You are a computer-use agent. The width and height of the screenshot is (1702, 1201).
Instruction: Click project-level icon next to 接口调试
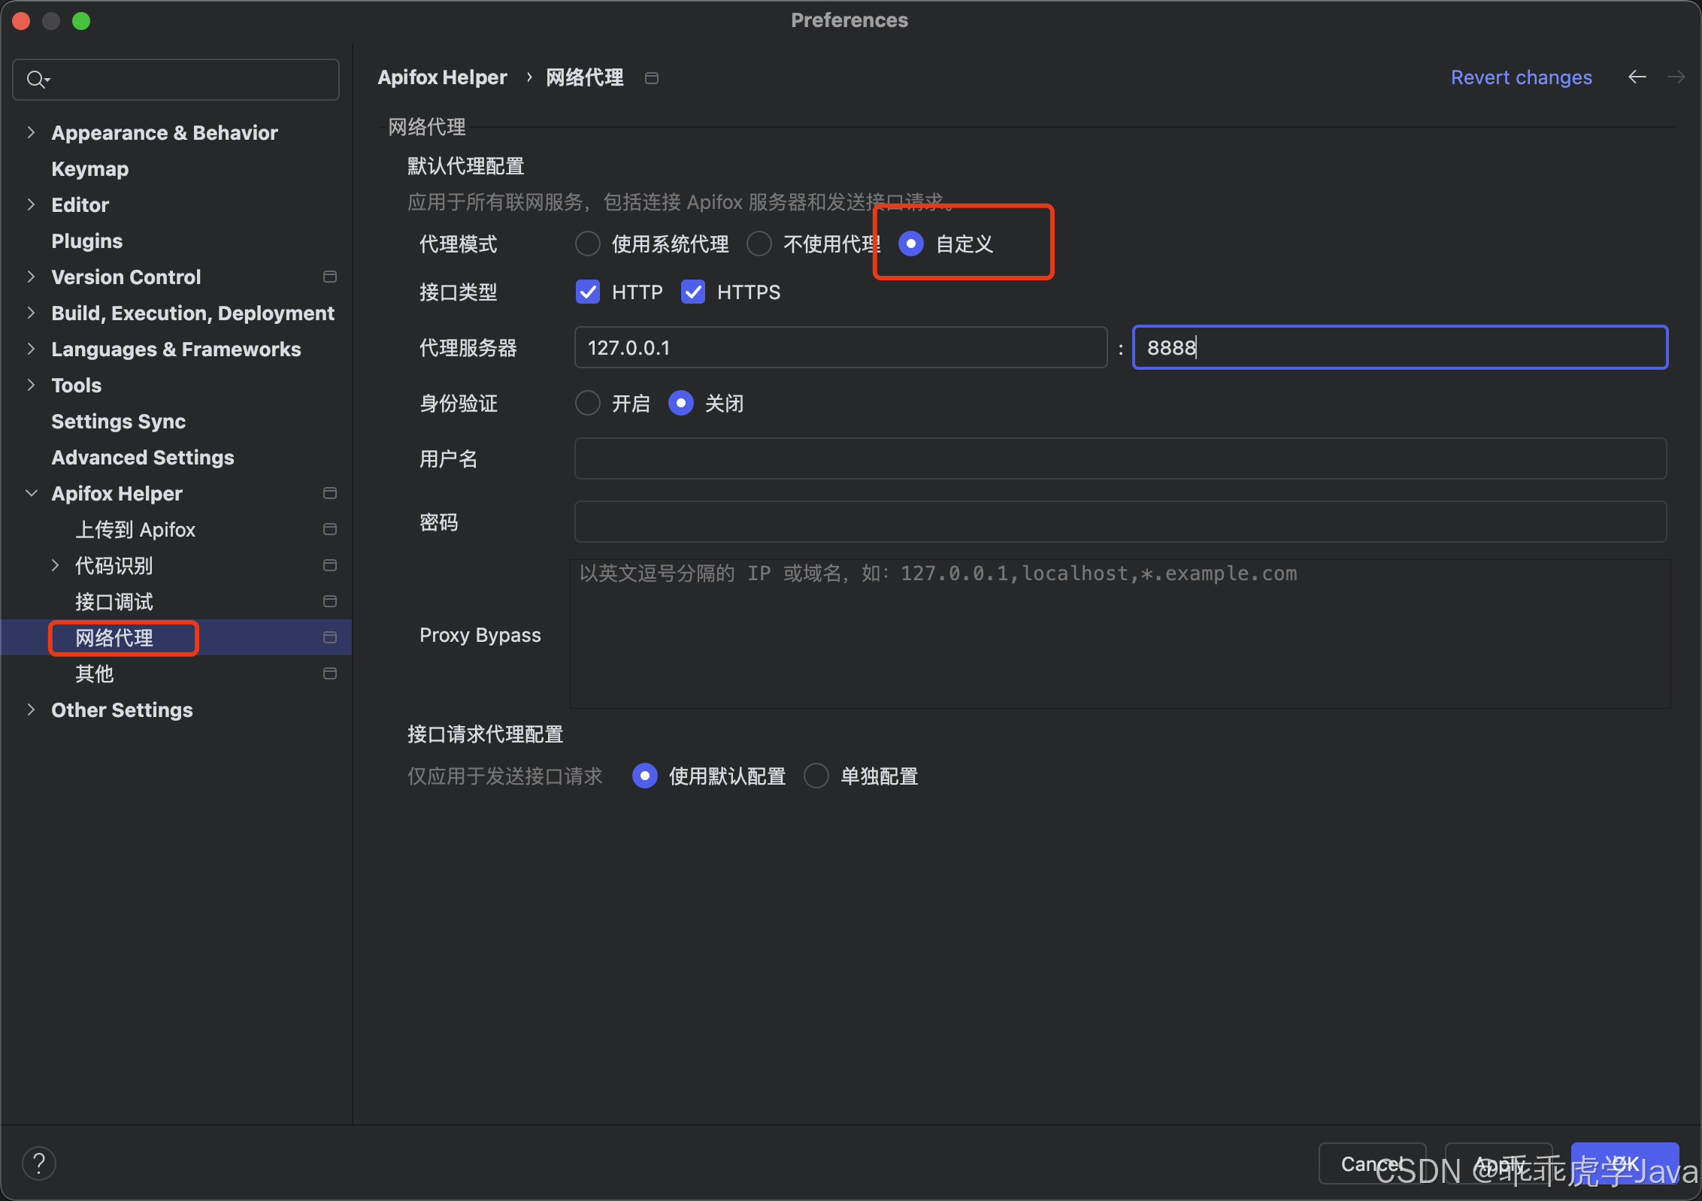(329, 601)
